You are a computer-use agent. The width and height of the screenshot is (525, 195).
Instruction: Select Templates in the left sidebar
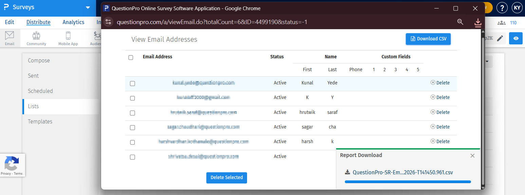click(x=40, y=121)
